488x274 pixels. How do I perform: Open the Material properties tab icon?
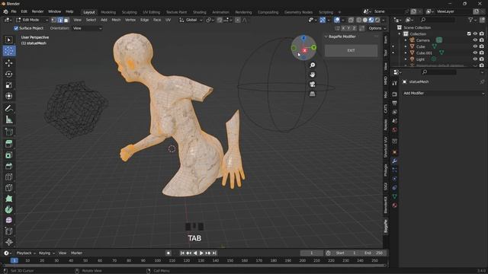394,205
